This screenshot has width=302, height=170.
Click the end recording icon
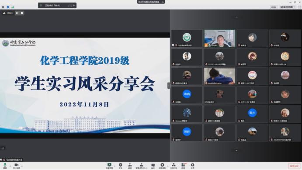(162, 166)
